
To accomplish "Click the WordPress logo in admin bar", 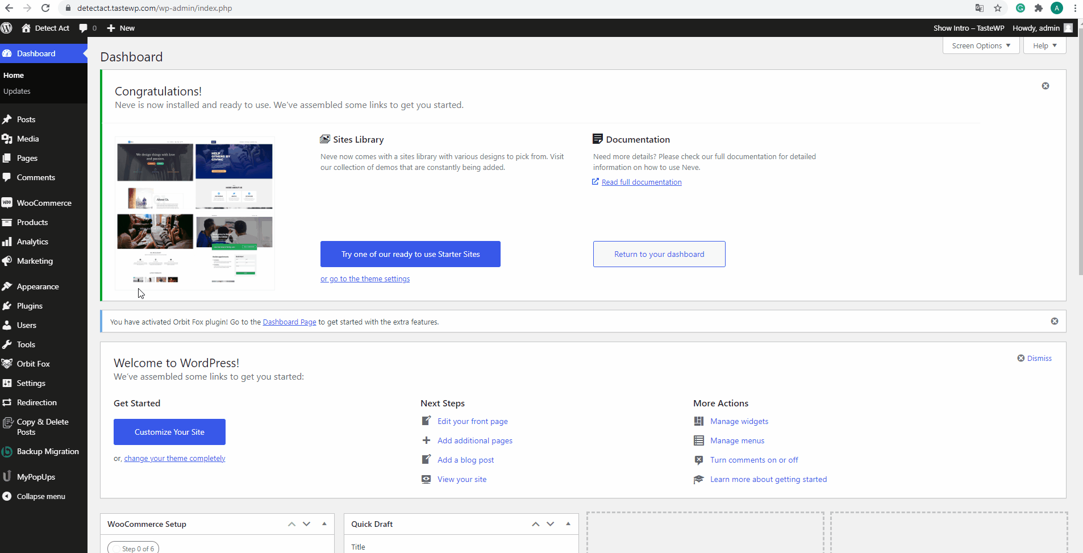I will (7, 28).
